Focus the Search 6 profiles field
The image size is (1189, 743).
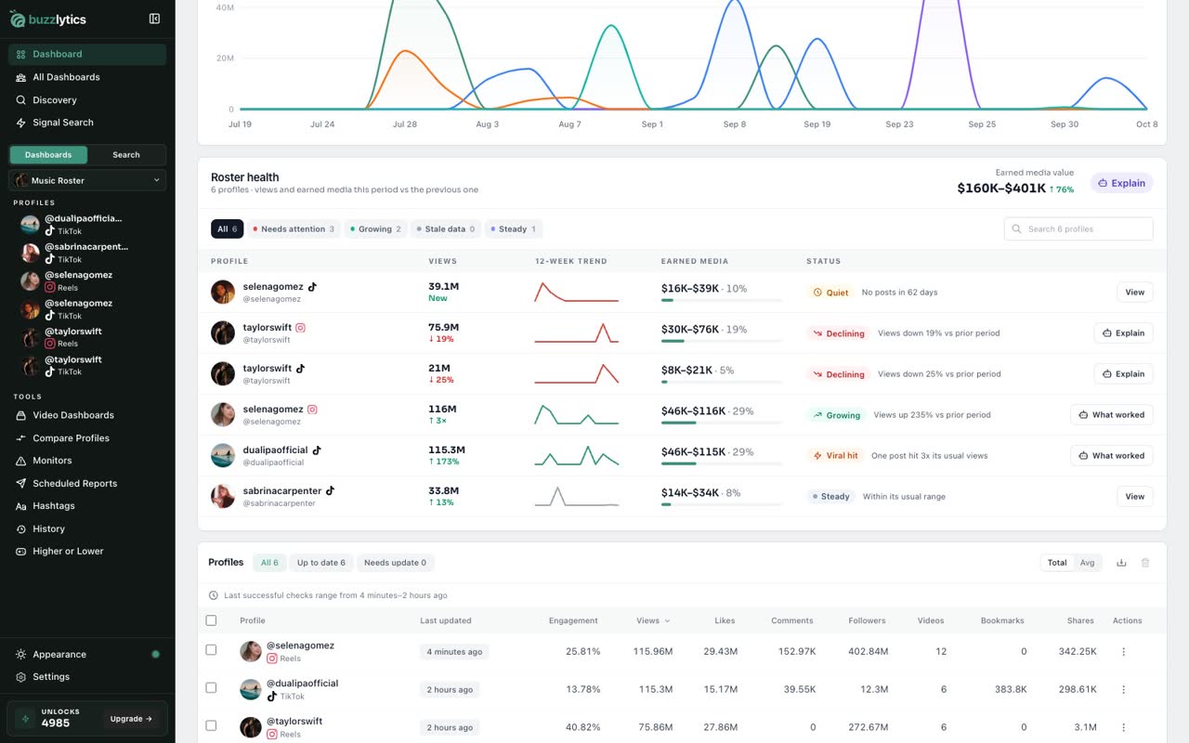(1078, 229)
